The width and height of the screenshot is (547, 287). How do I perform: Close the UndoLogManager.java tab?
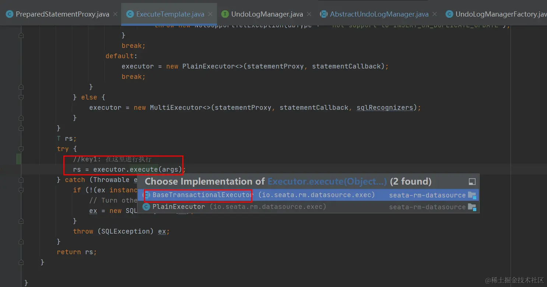309,14
